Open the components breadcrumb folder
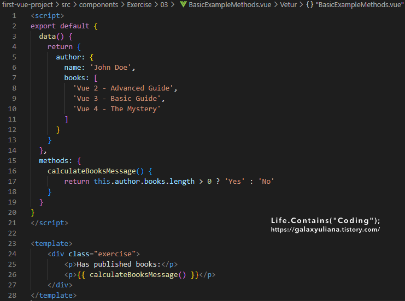Screen dimensions: 405x301 point(98,5)
